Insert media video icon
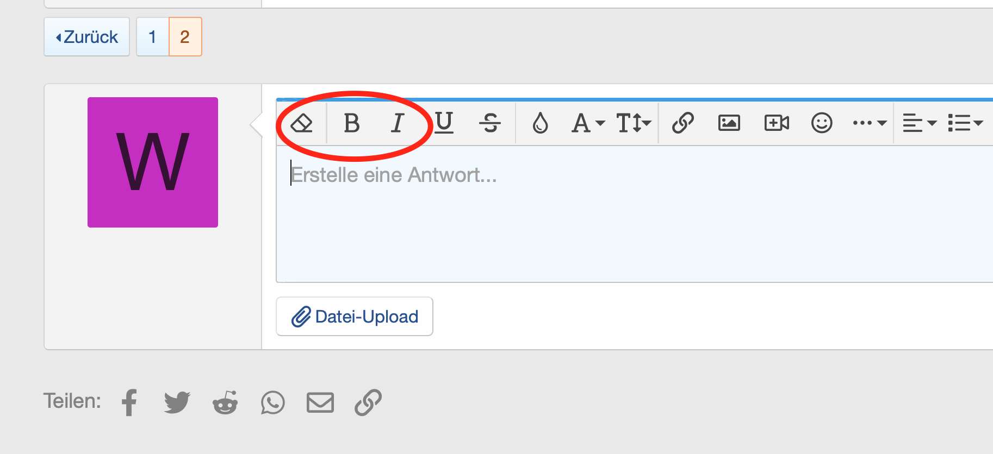This screenshot has width=993, height=454. [x=776, y=123]
